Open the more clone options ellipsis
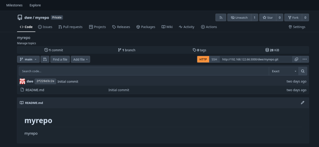 pyautogui.click(x=305, y=59)
